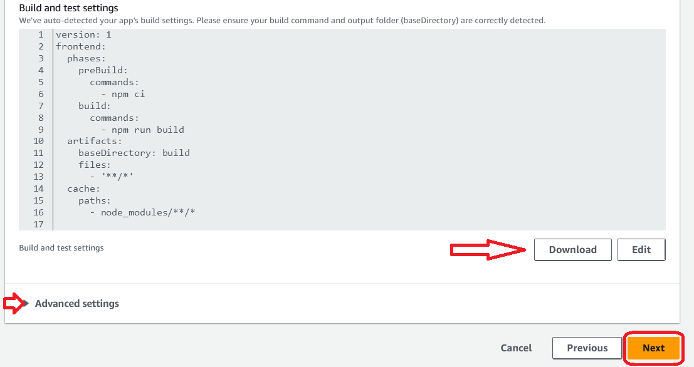Click line number 10 in the gutter

38,141
